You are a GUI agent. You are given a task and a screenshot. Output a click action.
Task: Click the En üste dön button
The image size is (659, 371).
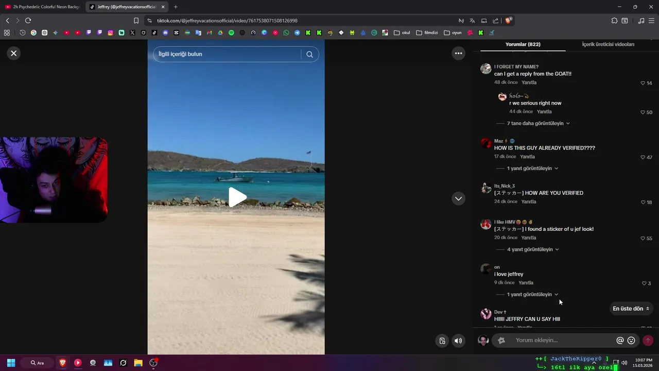631,309
